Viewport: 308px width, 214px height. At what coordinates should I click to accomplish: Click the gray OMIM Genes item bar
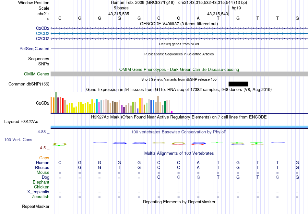(179, 74)
